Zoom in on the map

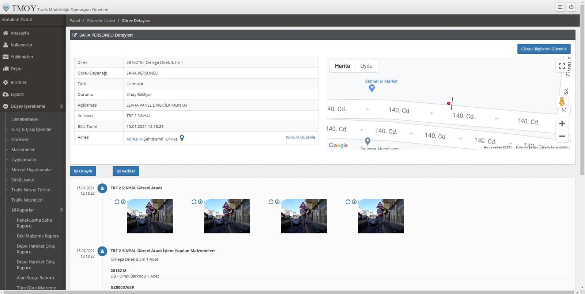562,124
